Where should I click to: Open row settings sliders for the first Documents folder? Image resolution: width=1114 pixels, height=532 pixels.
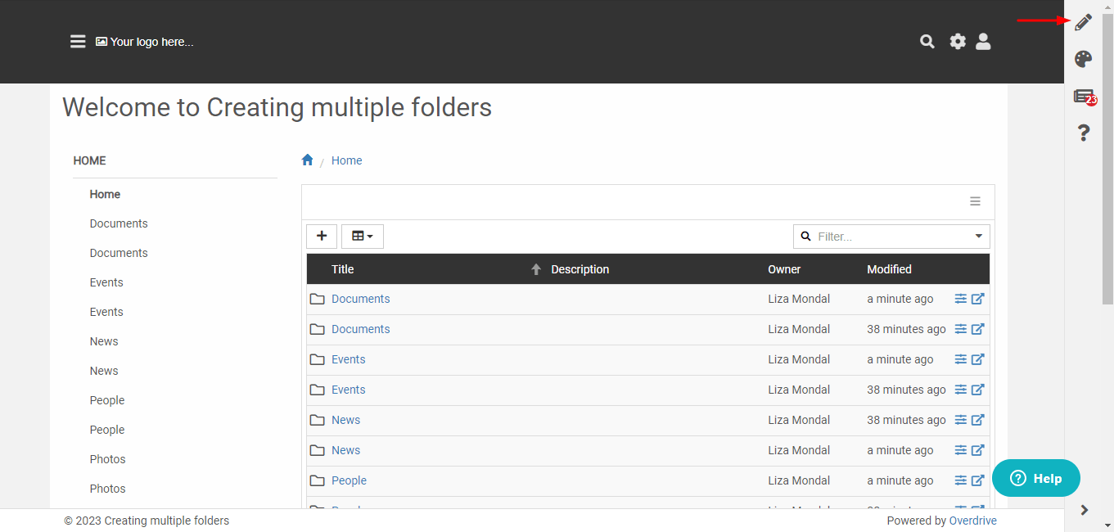pos(959,299)
